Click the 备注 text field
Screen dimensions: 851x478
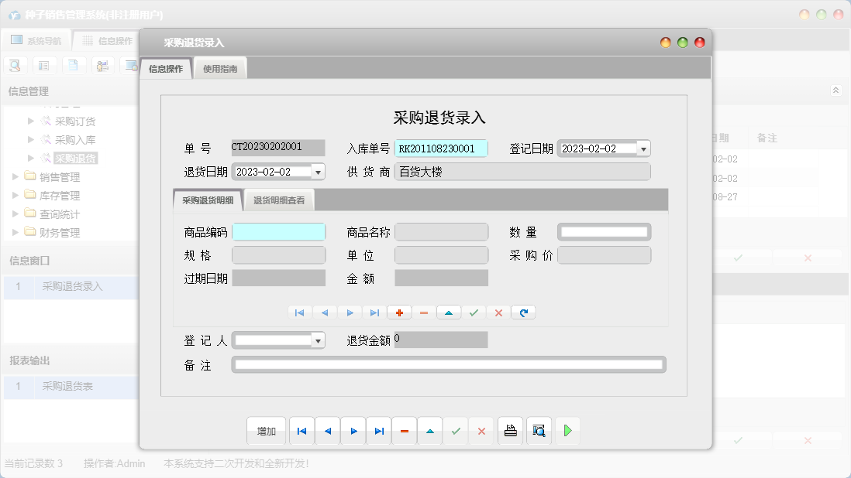449,364
